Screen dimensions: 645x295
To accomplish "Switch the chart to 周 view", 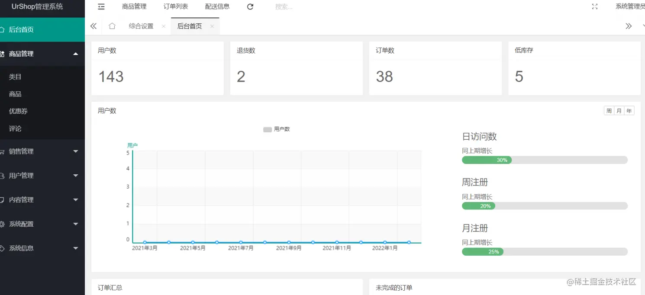I will pyautogui.click(x=609, y=111).
